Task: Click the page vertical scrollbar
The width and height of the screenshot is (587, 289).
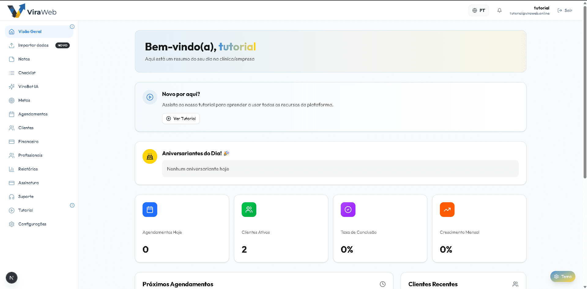Action: 585,92
